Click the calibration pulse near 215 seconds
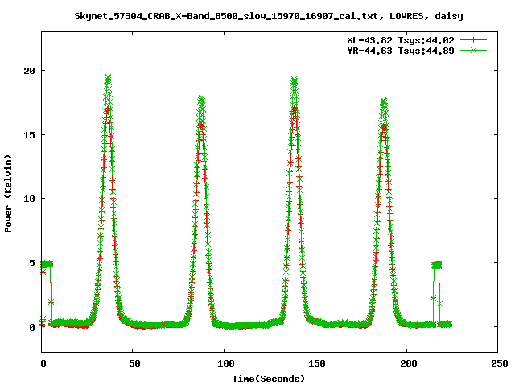Image resolution: width=515 pixels, height=386 pixels. click(x=436, y=265)
